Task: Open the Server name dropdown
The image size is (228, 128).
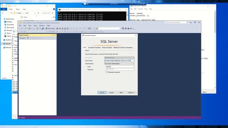Action: 134,60
